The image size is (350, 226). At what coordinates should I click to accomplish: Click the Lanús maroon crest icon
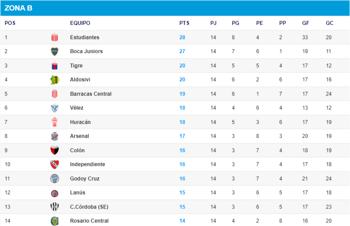tap(54, 193)
